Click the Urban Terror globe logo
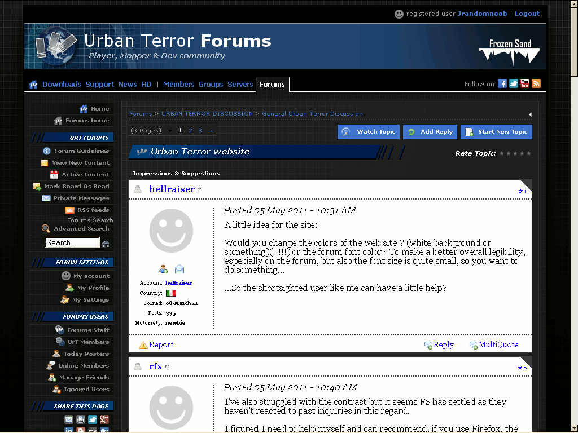Viewport: 578px width, 433px height. 56,47
